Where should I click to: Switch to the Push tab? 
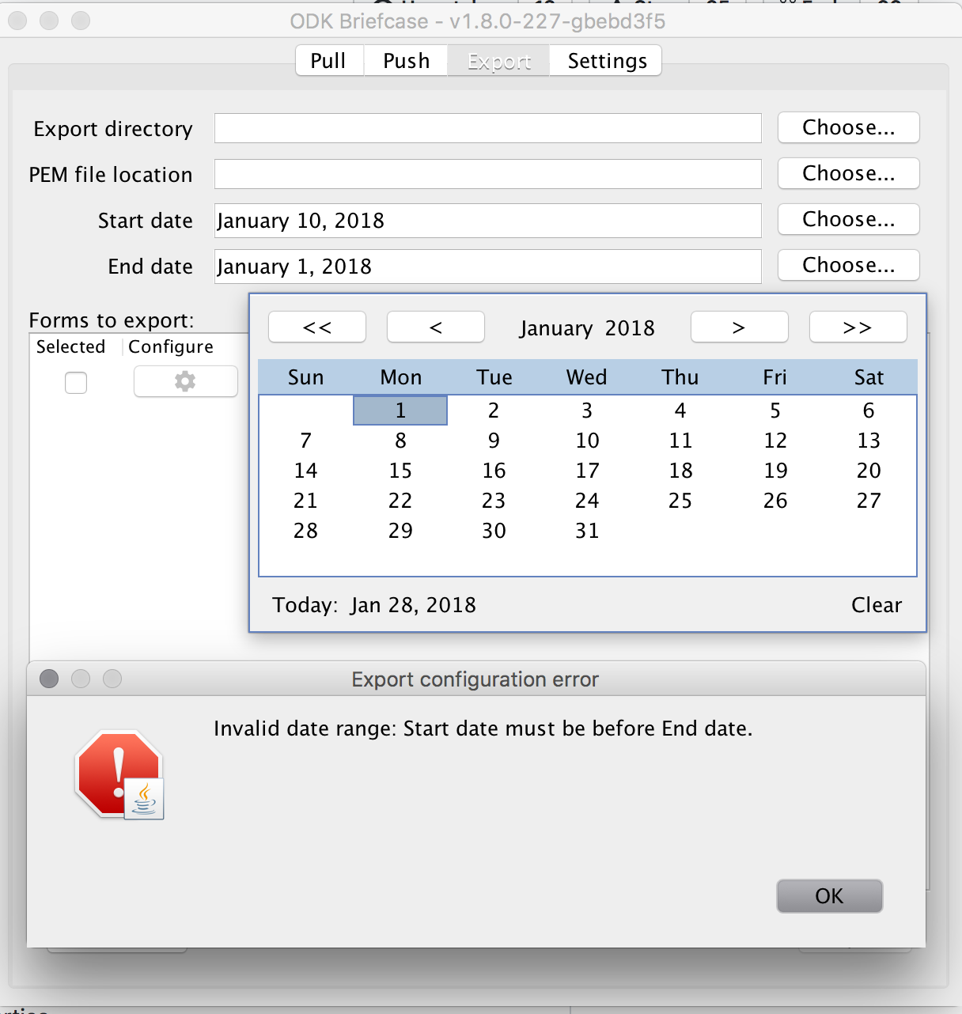tap(405, 60)
